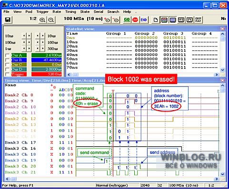Zoom in with the magnifier plus icon
The height and width of the screenshot is (189, 229).
click(42, 20)
